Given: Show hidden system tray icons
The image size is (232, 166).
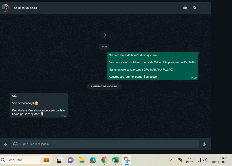Looking at the screenshot, I should (x=171, y=160).
